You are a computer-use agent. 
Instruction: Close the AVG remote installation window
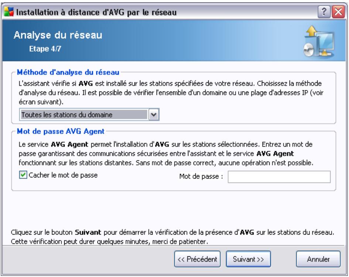coord(338,11)
